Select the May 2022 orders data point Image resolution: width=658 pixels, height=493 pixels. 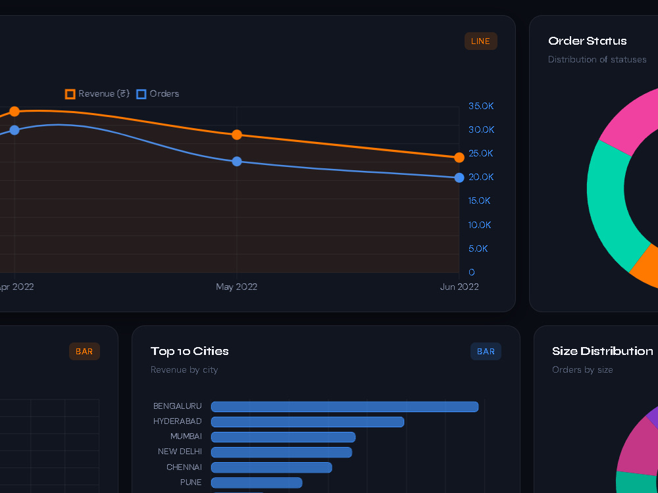point(237,162)
